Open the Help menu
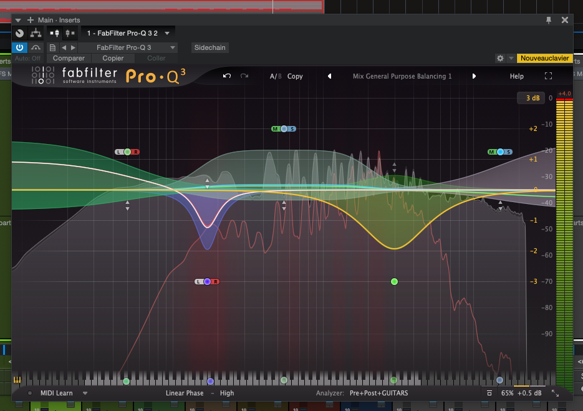 516,76
